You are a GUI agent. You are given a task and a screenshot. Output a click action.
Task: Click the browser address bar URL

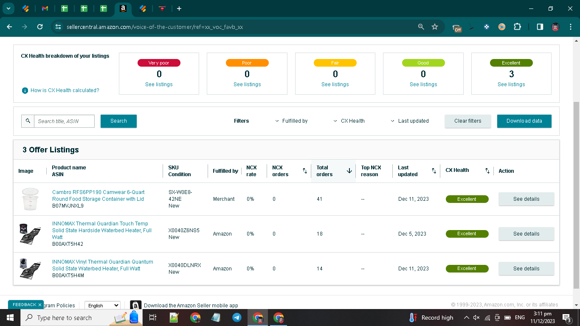coord(155,27)
